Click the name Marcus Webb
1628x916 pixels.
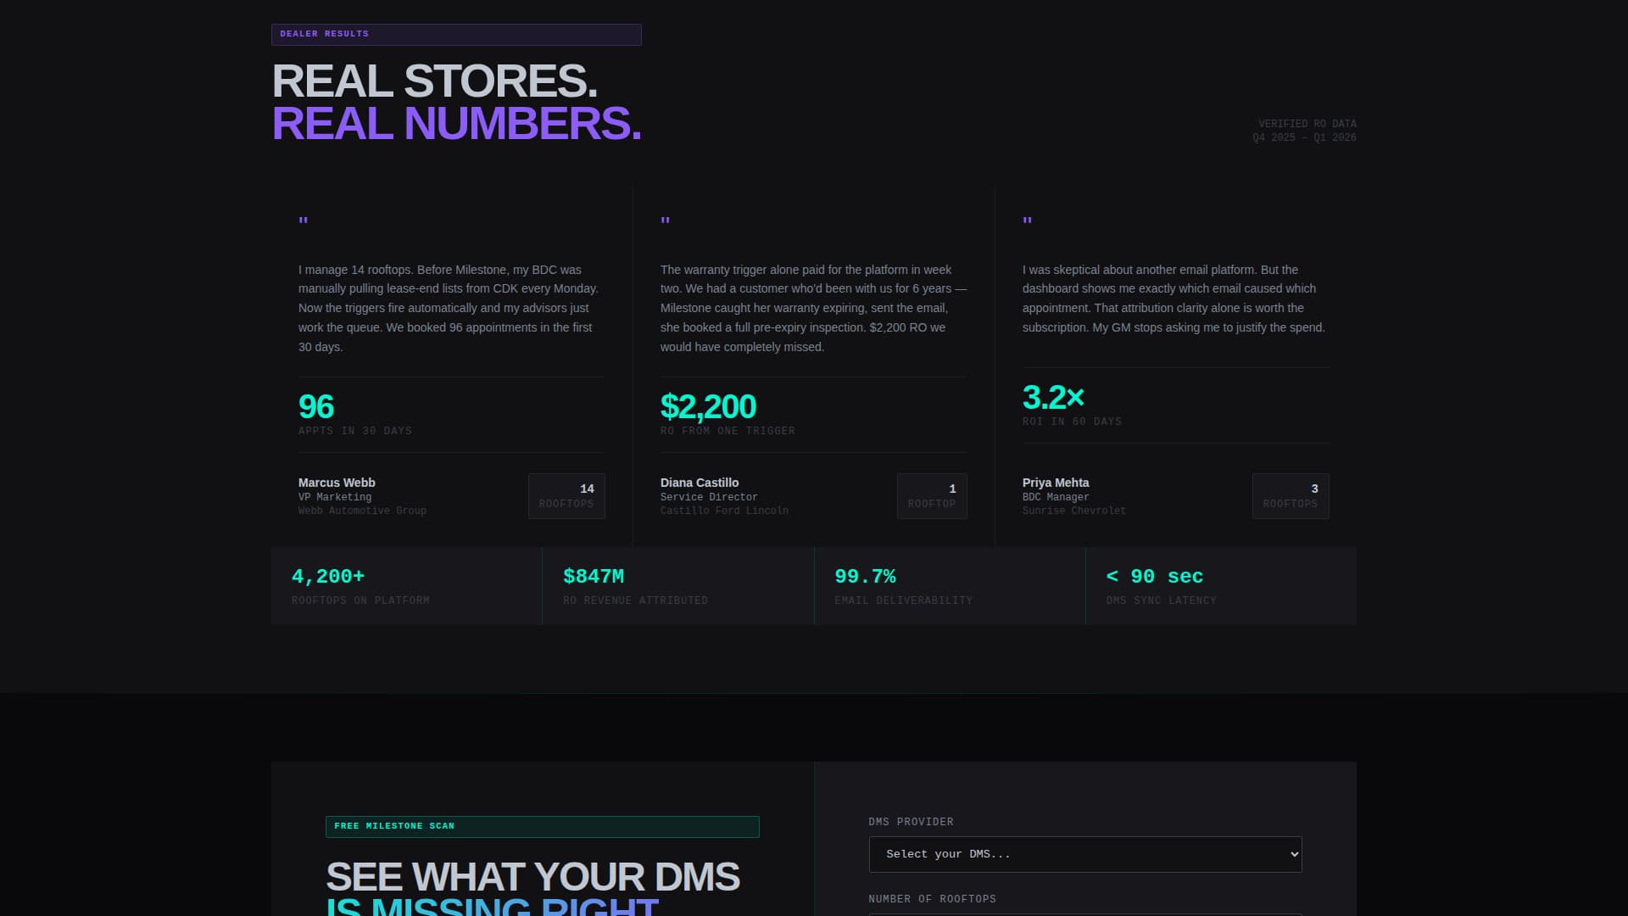(x=337, y=483)
